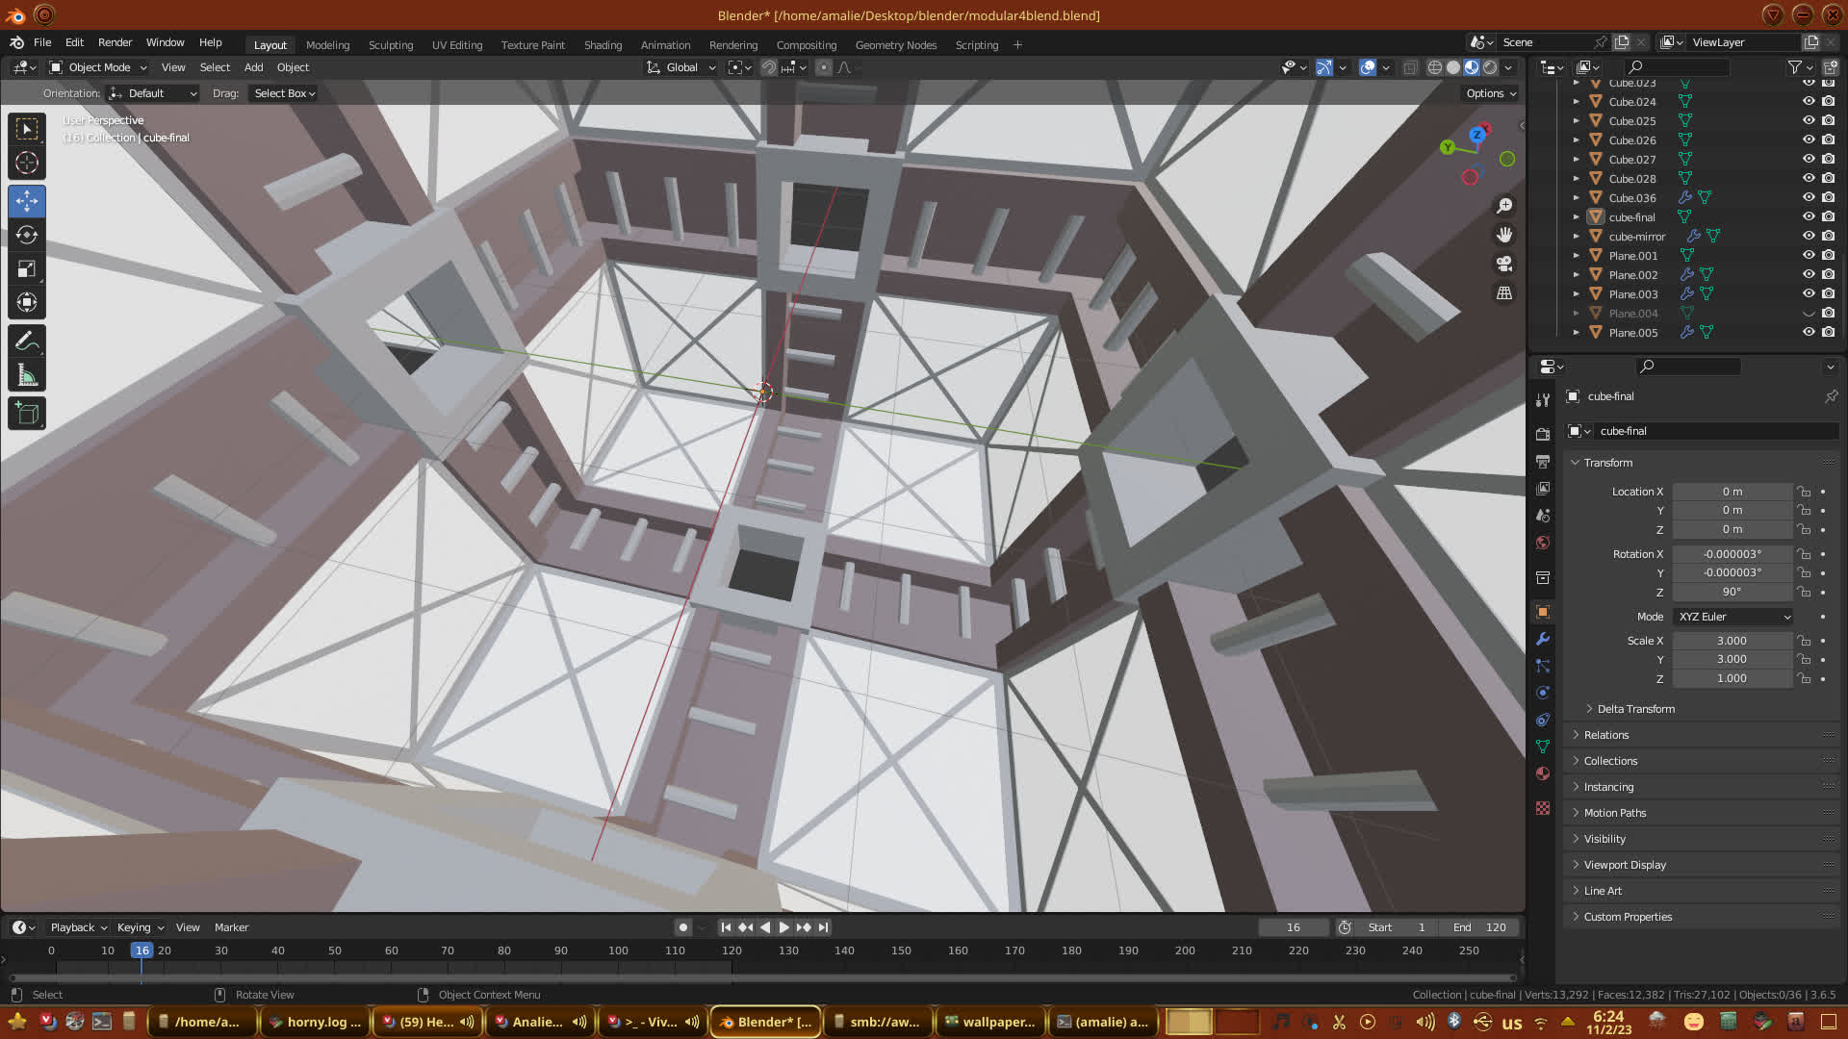Click the Scale X value field
1848x1039 pixels.
(x=1732, y=641)
